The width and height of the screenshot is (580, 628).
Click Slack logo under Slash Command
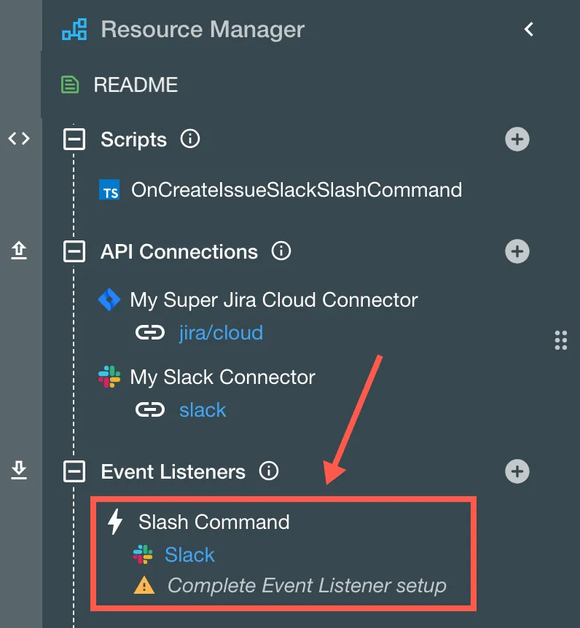tap(143, 554)
